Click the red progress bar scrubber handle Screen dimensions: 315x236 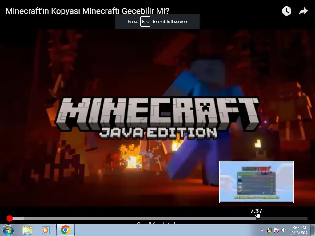pyautogui.click(x=10, y=218)
